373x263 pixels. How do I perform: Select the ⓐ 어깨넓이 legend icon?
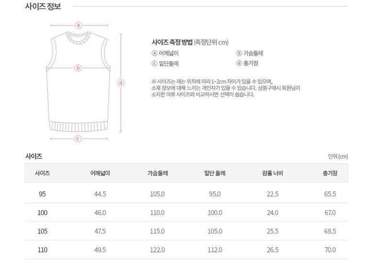pos(154,53)
